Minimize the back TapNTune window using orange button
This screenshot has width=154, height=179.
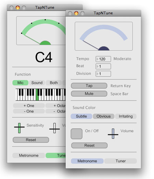pyautogui.click(x=18, y=8)
